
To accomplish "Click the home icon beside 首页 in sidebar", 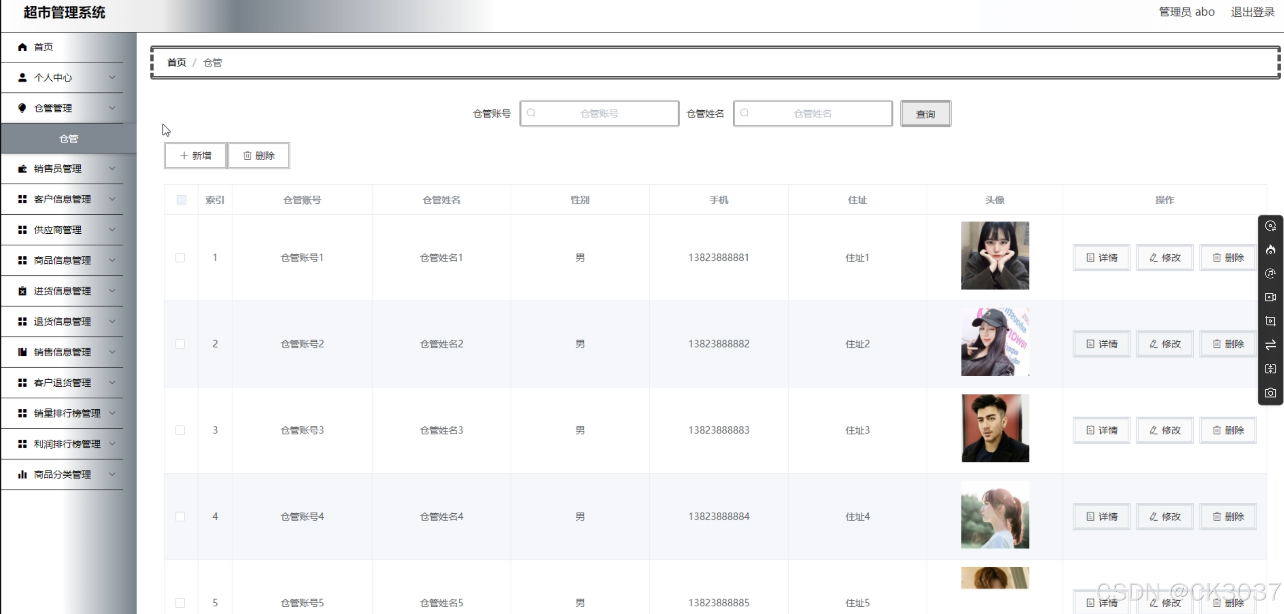I will click(22, 47).
